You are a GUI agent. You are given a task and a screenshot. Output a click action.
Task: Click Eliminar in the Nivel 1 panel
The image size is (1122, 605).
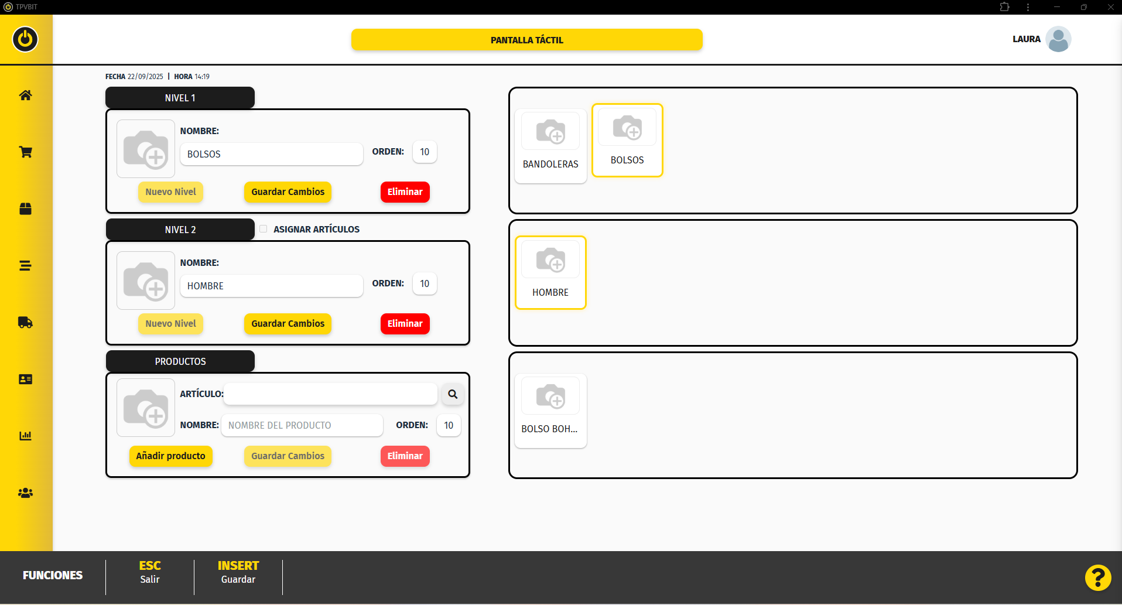click(x=405, y=192)
